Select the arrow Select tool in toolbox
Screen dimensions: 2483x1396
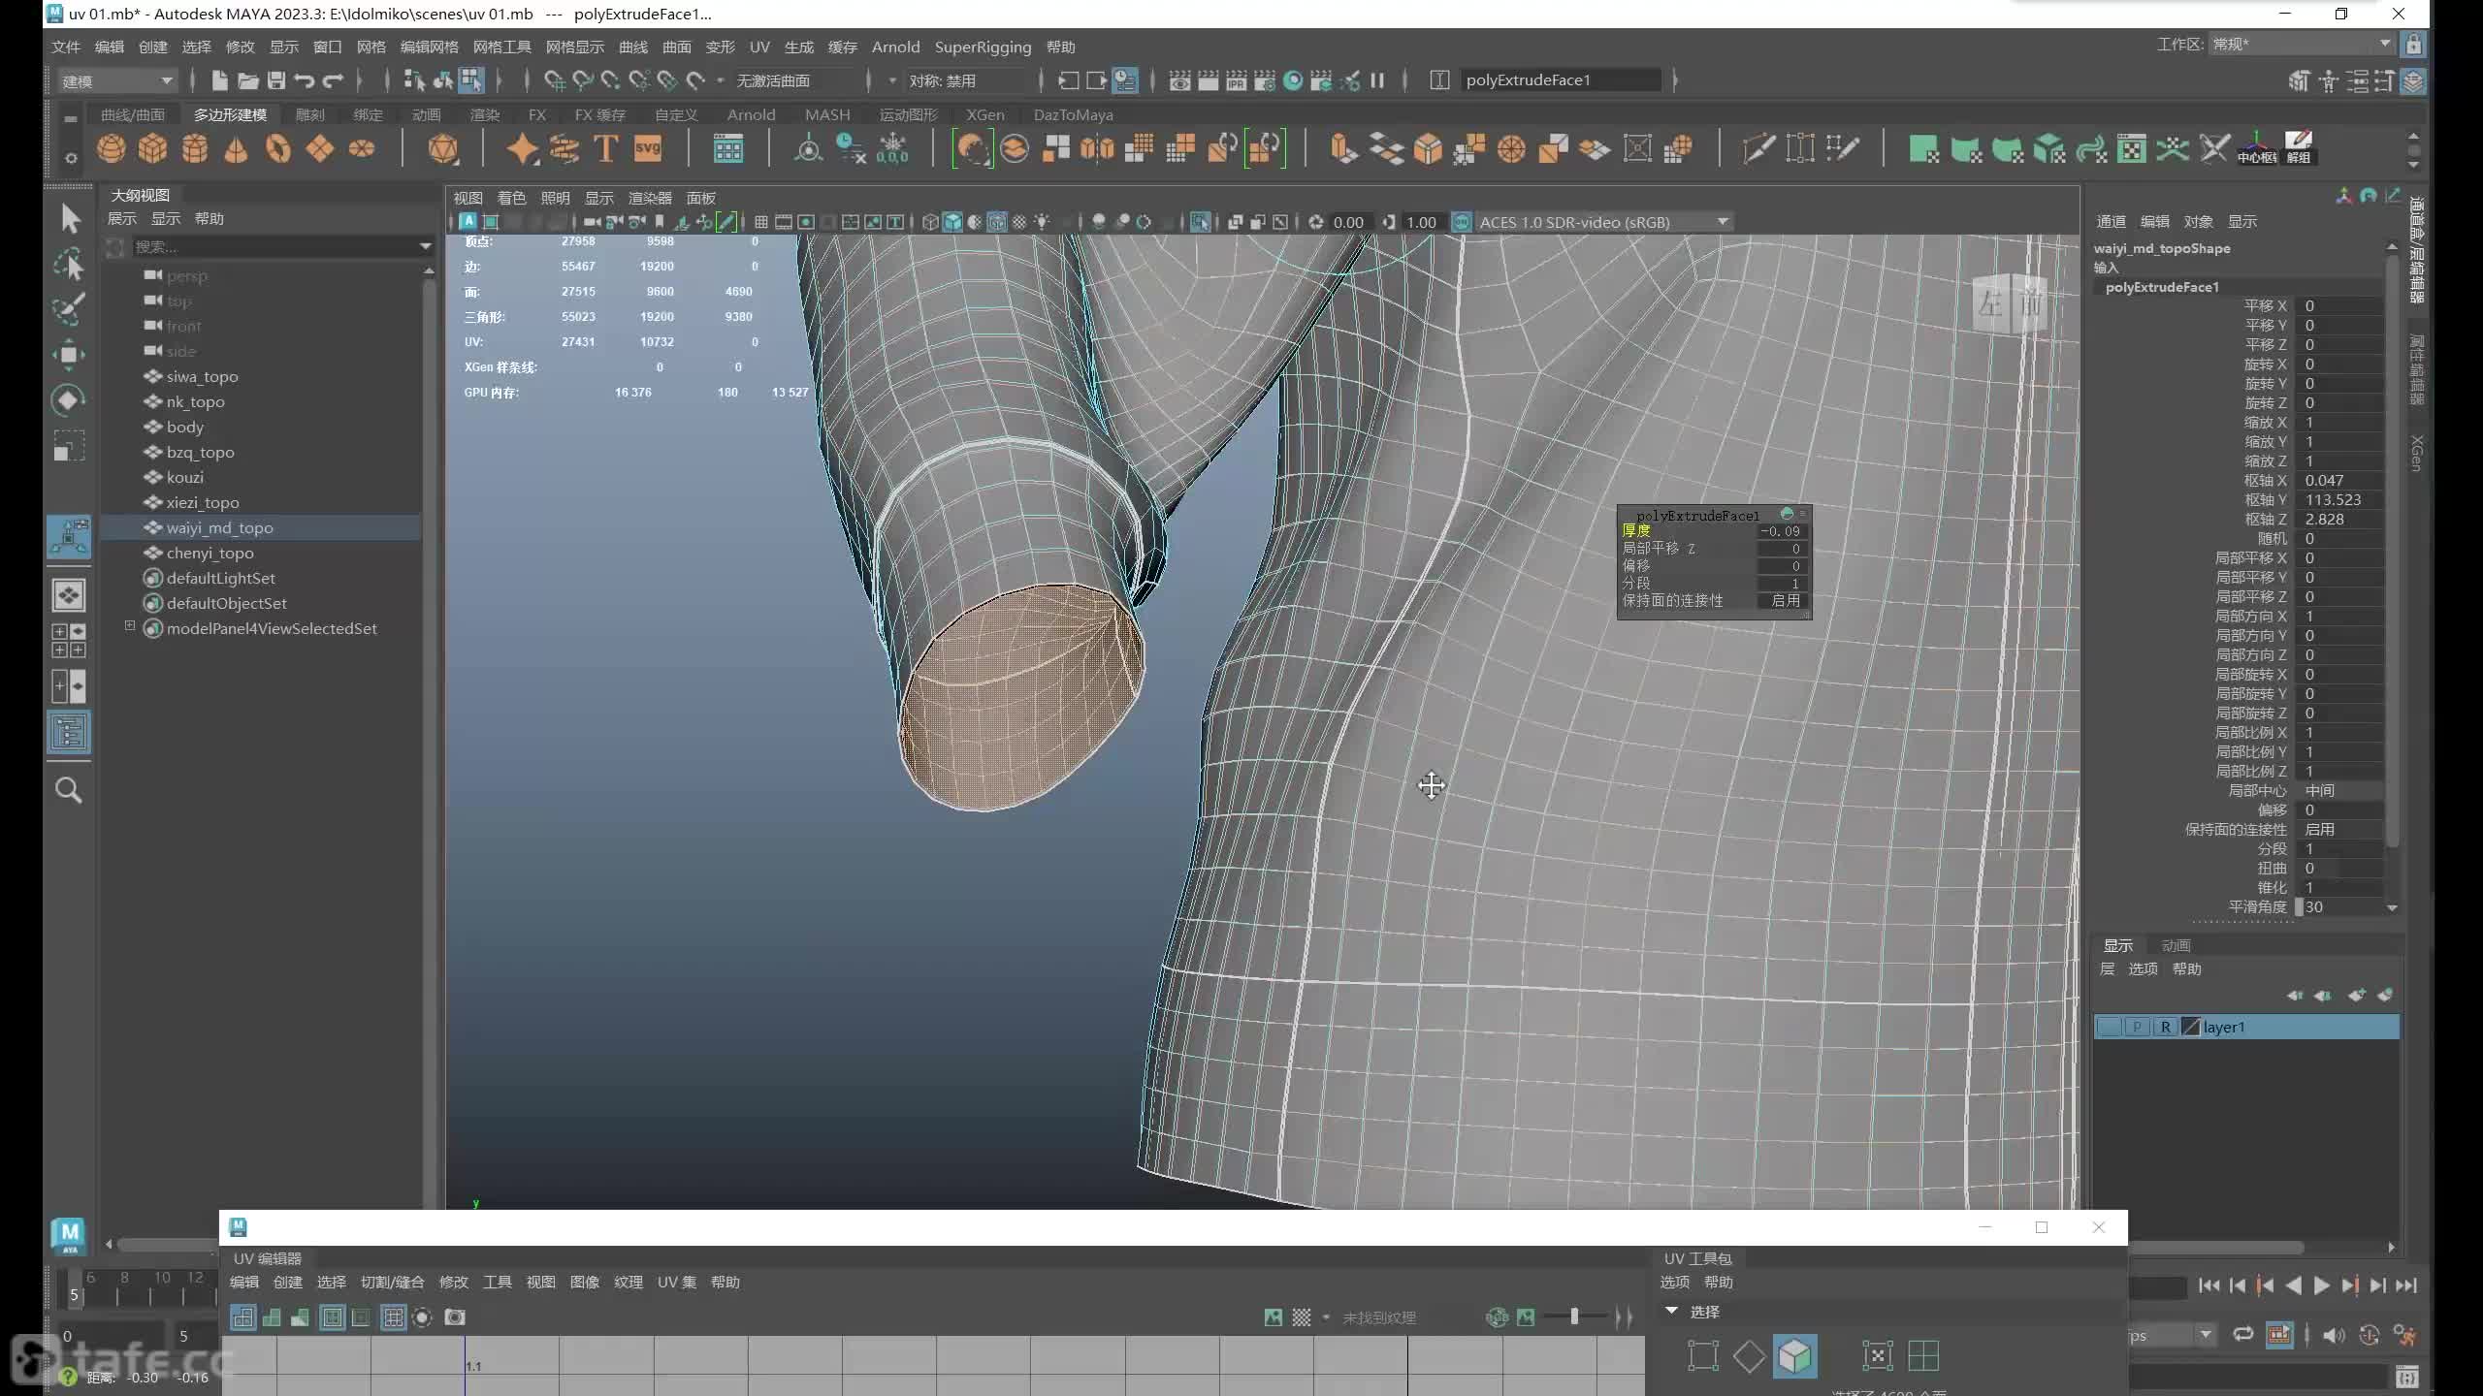(x=69, y=218)
